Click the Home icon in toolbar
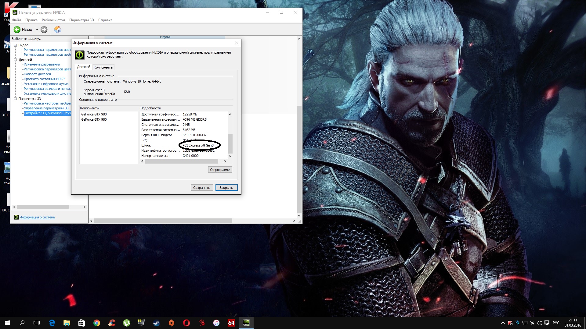The image size is (586, 329). point(58,30)
